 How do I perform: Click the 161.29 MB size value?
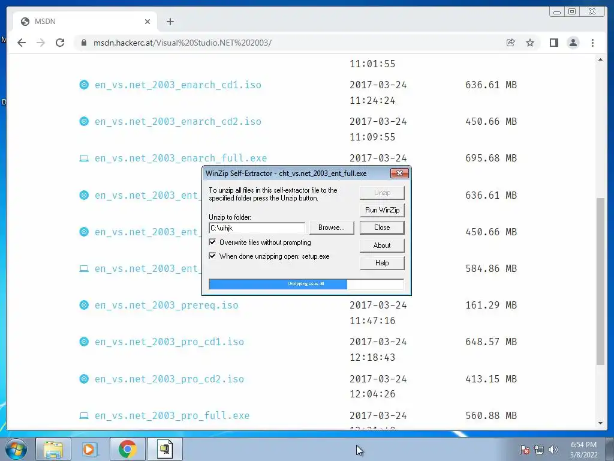pos(491,305)
